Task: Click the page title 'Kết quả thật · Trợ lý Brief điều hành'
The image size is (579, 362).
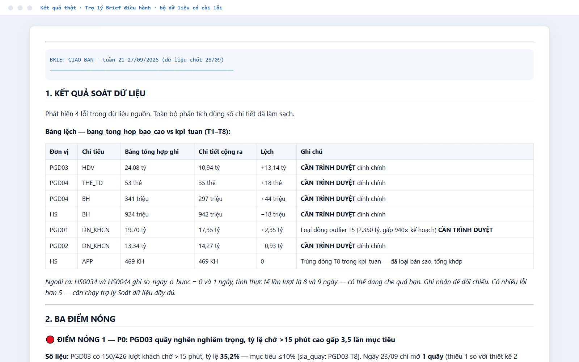Action: 96,8
